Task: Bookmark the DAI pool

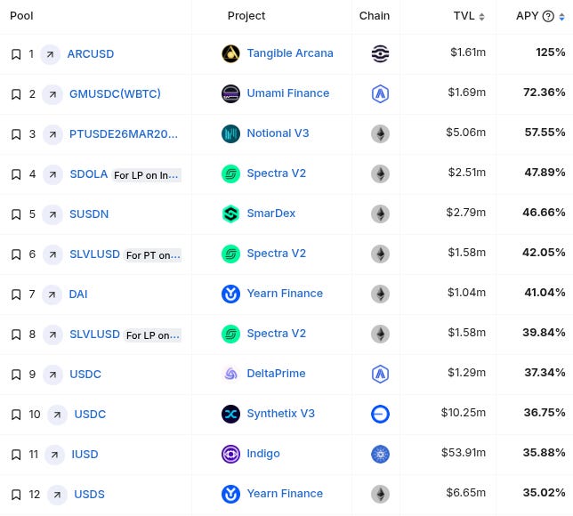Action: point(16,294)
